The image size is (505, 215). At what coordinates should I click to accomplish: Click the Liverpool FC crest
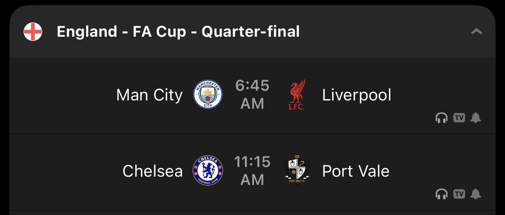296,95
